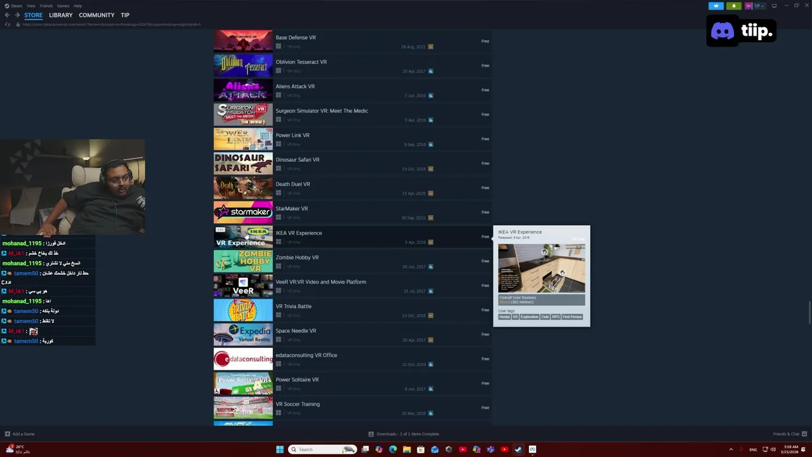Go forward with the Steam forward arrow
Image resolution: width=812 pixels, height=457 pixels.
point(17,15)
